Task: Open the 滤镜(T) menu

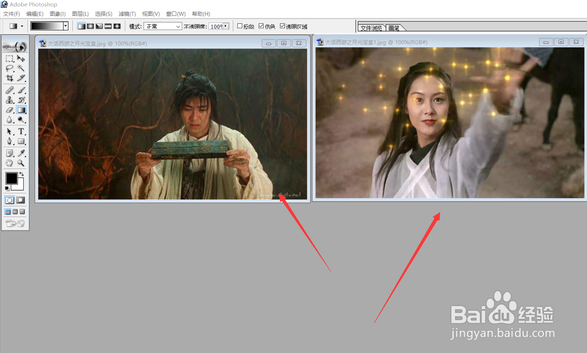Action: tap(127, 14)
